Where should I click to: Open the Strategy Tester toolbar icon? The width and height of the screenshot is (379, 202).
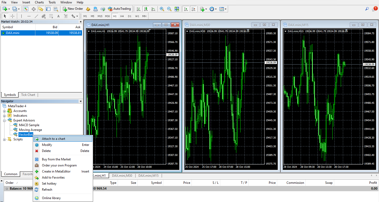point(56,9)
